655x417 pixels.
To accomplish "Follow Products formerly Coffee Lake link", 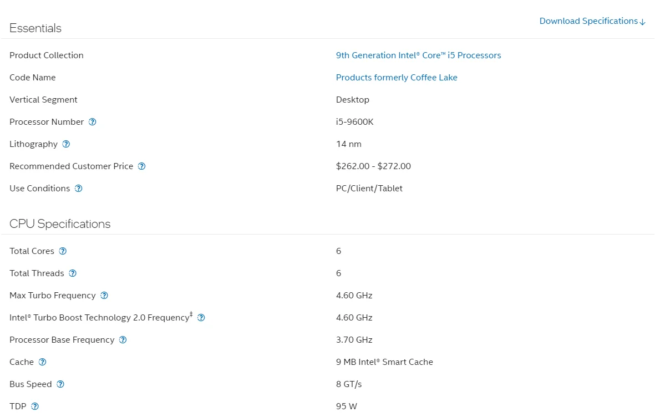I will [397, 77].
